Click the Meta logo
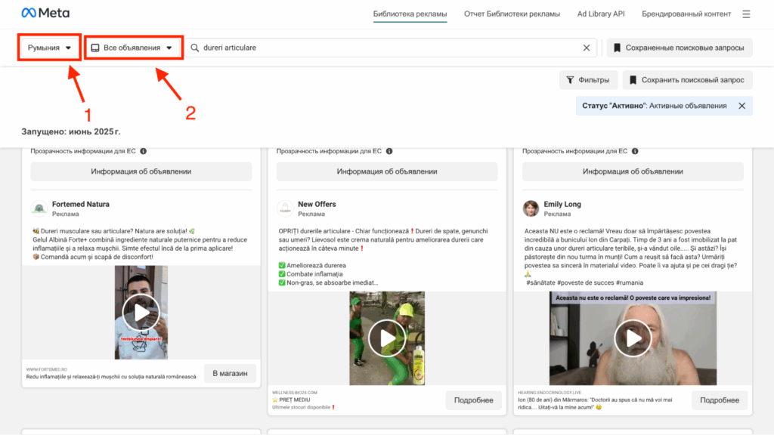 (45, 13)
